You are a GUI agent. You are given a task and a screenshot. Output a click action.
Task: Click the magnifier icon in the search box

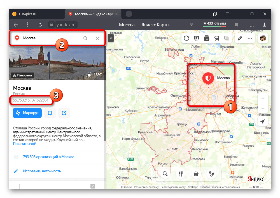point(85,38)
